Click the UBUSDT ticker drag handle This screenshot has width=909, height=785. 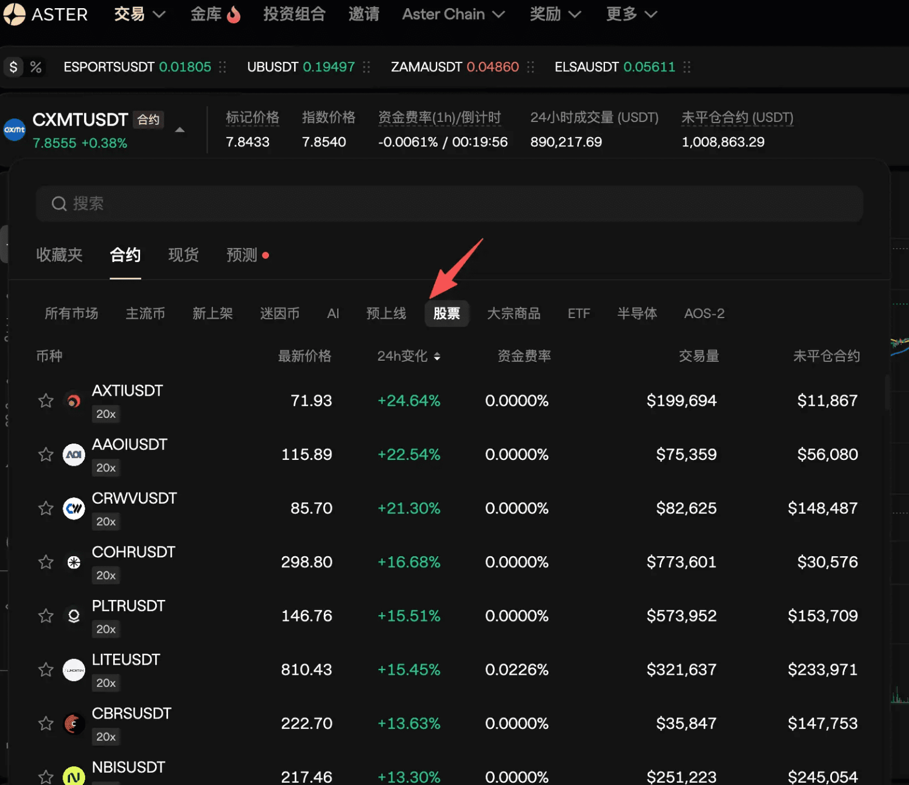point(366,67)
